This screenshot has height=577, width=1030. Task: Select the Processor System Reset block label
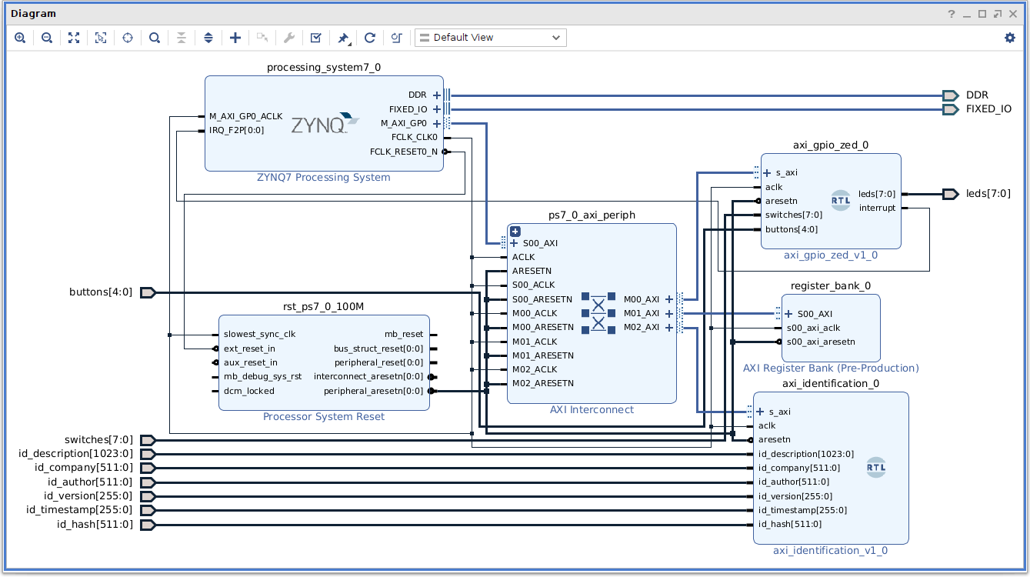point(323,417)
